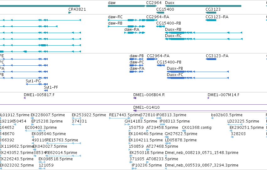Viewport: 267px width, 170px height.
Task: Select the CG3123 gene feature
Action: tap(211, 13)
